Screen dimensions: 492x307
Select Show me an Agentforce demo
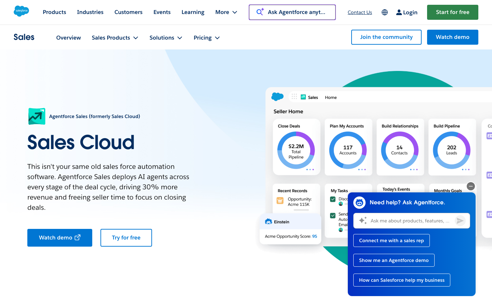coord(394,260)
